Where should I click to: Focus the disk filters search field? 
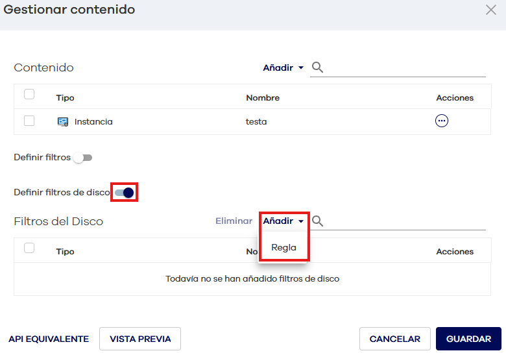pyautogui.click(x=405, y=221)
